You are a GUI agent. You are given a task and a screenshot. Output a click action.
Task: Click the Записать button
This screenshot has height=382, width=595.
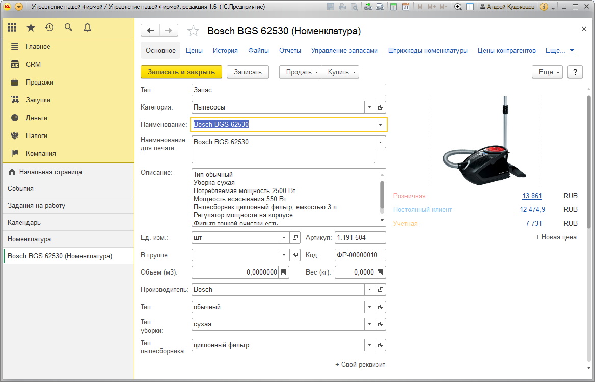point(248,72)
